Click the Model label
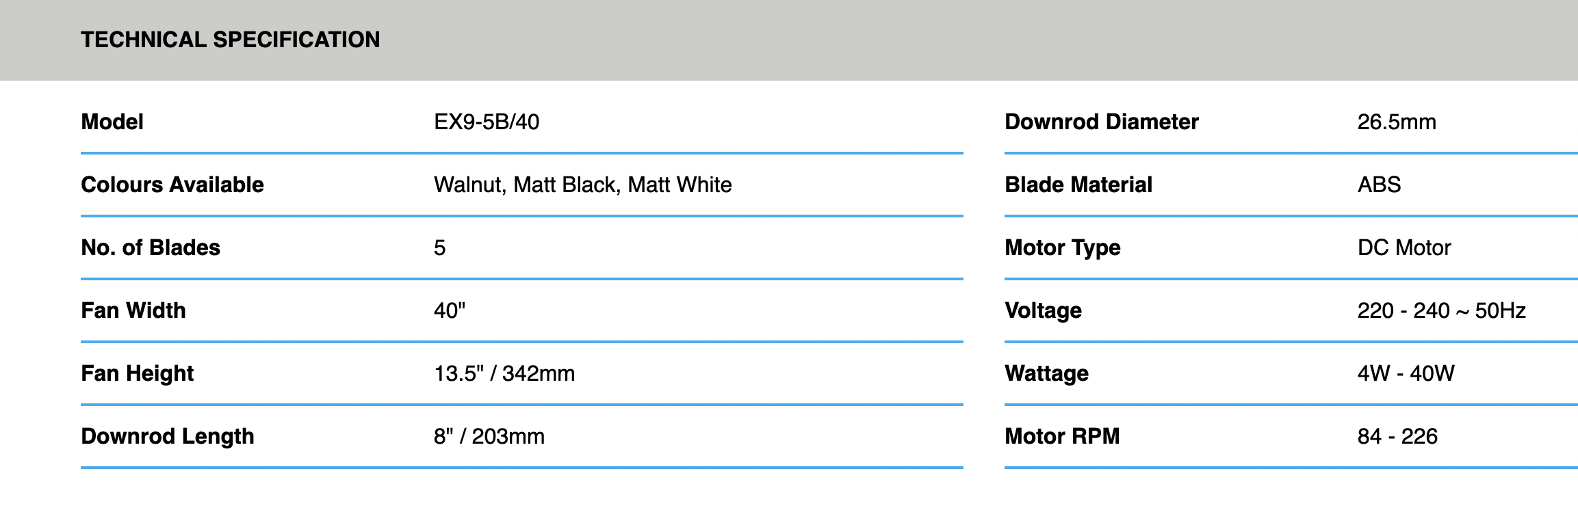The height and width of the screenshot is (510, 1578). 112,122
